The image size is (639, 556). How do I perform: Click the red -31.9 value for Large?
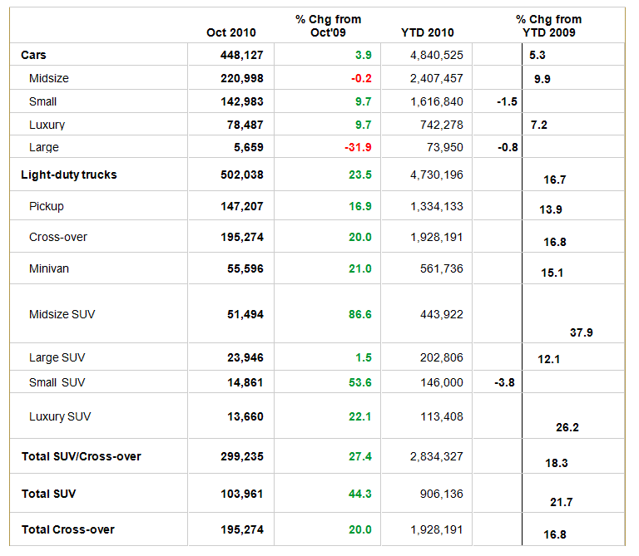point(356,148)
